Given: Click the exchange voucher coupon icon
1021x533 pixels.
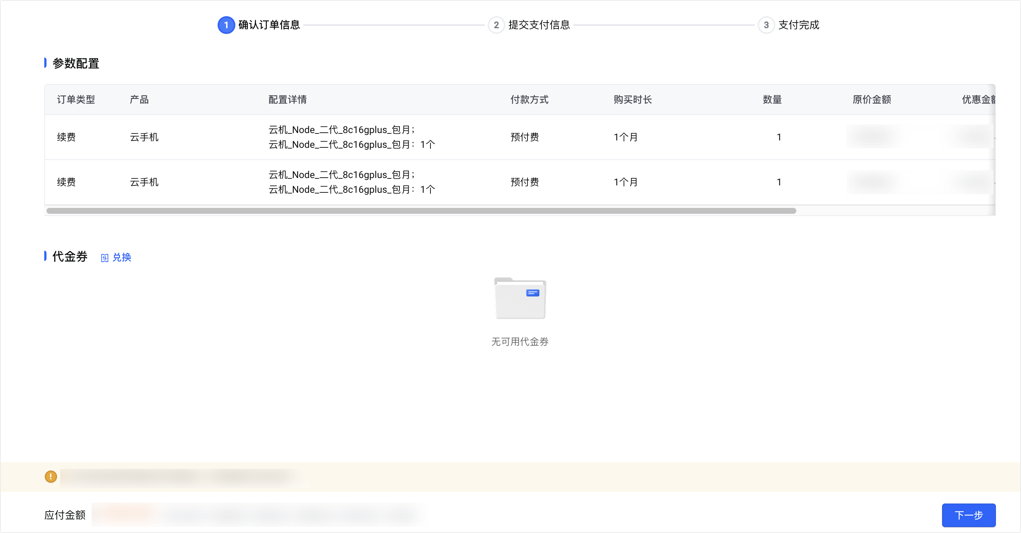Looking at the screenshot, I should click(x=105, y=258).
